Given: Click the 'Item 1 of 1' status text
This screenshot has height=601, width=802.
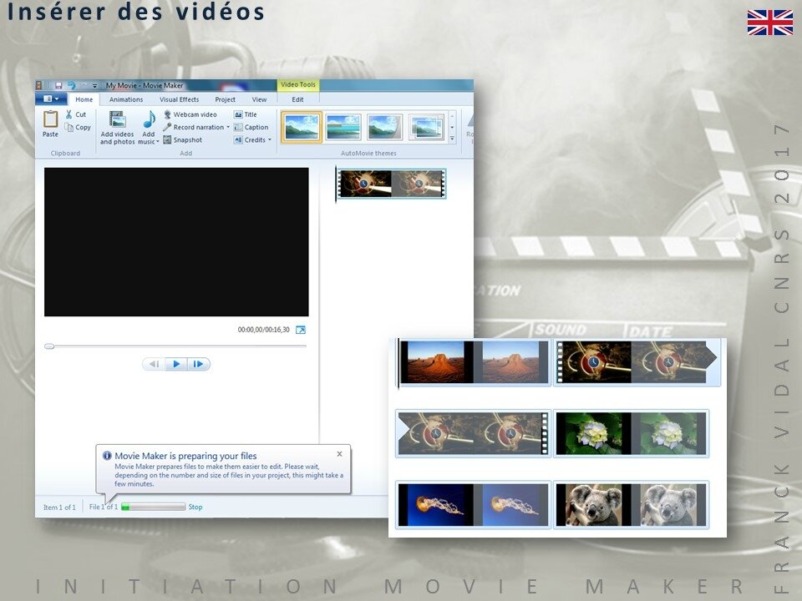Looking at the screenshot, I should (59, 507).
